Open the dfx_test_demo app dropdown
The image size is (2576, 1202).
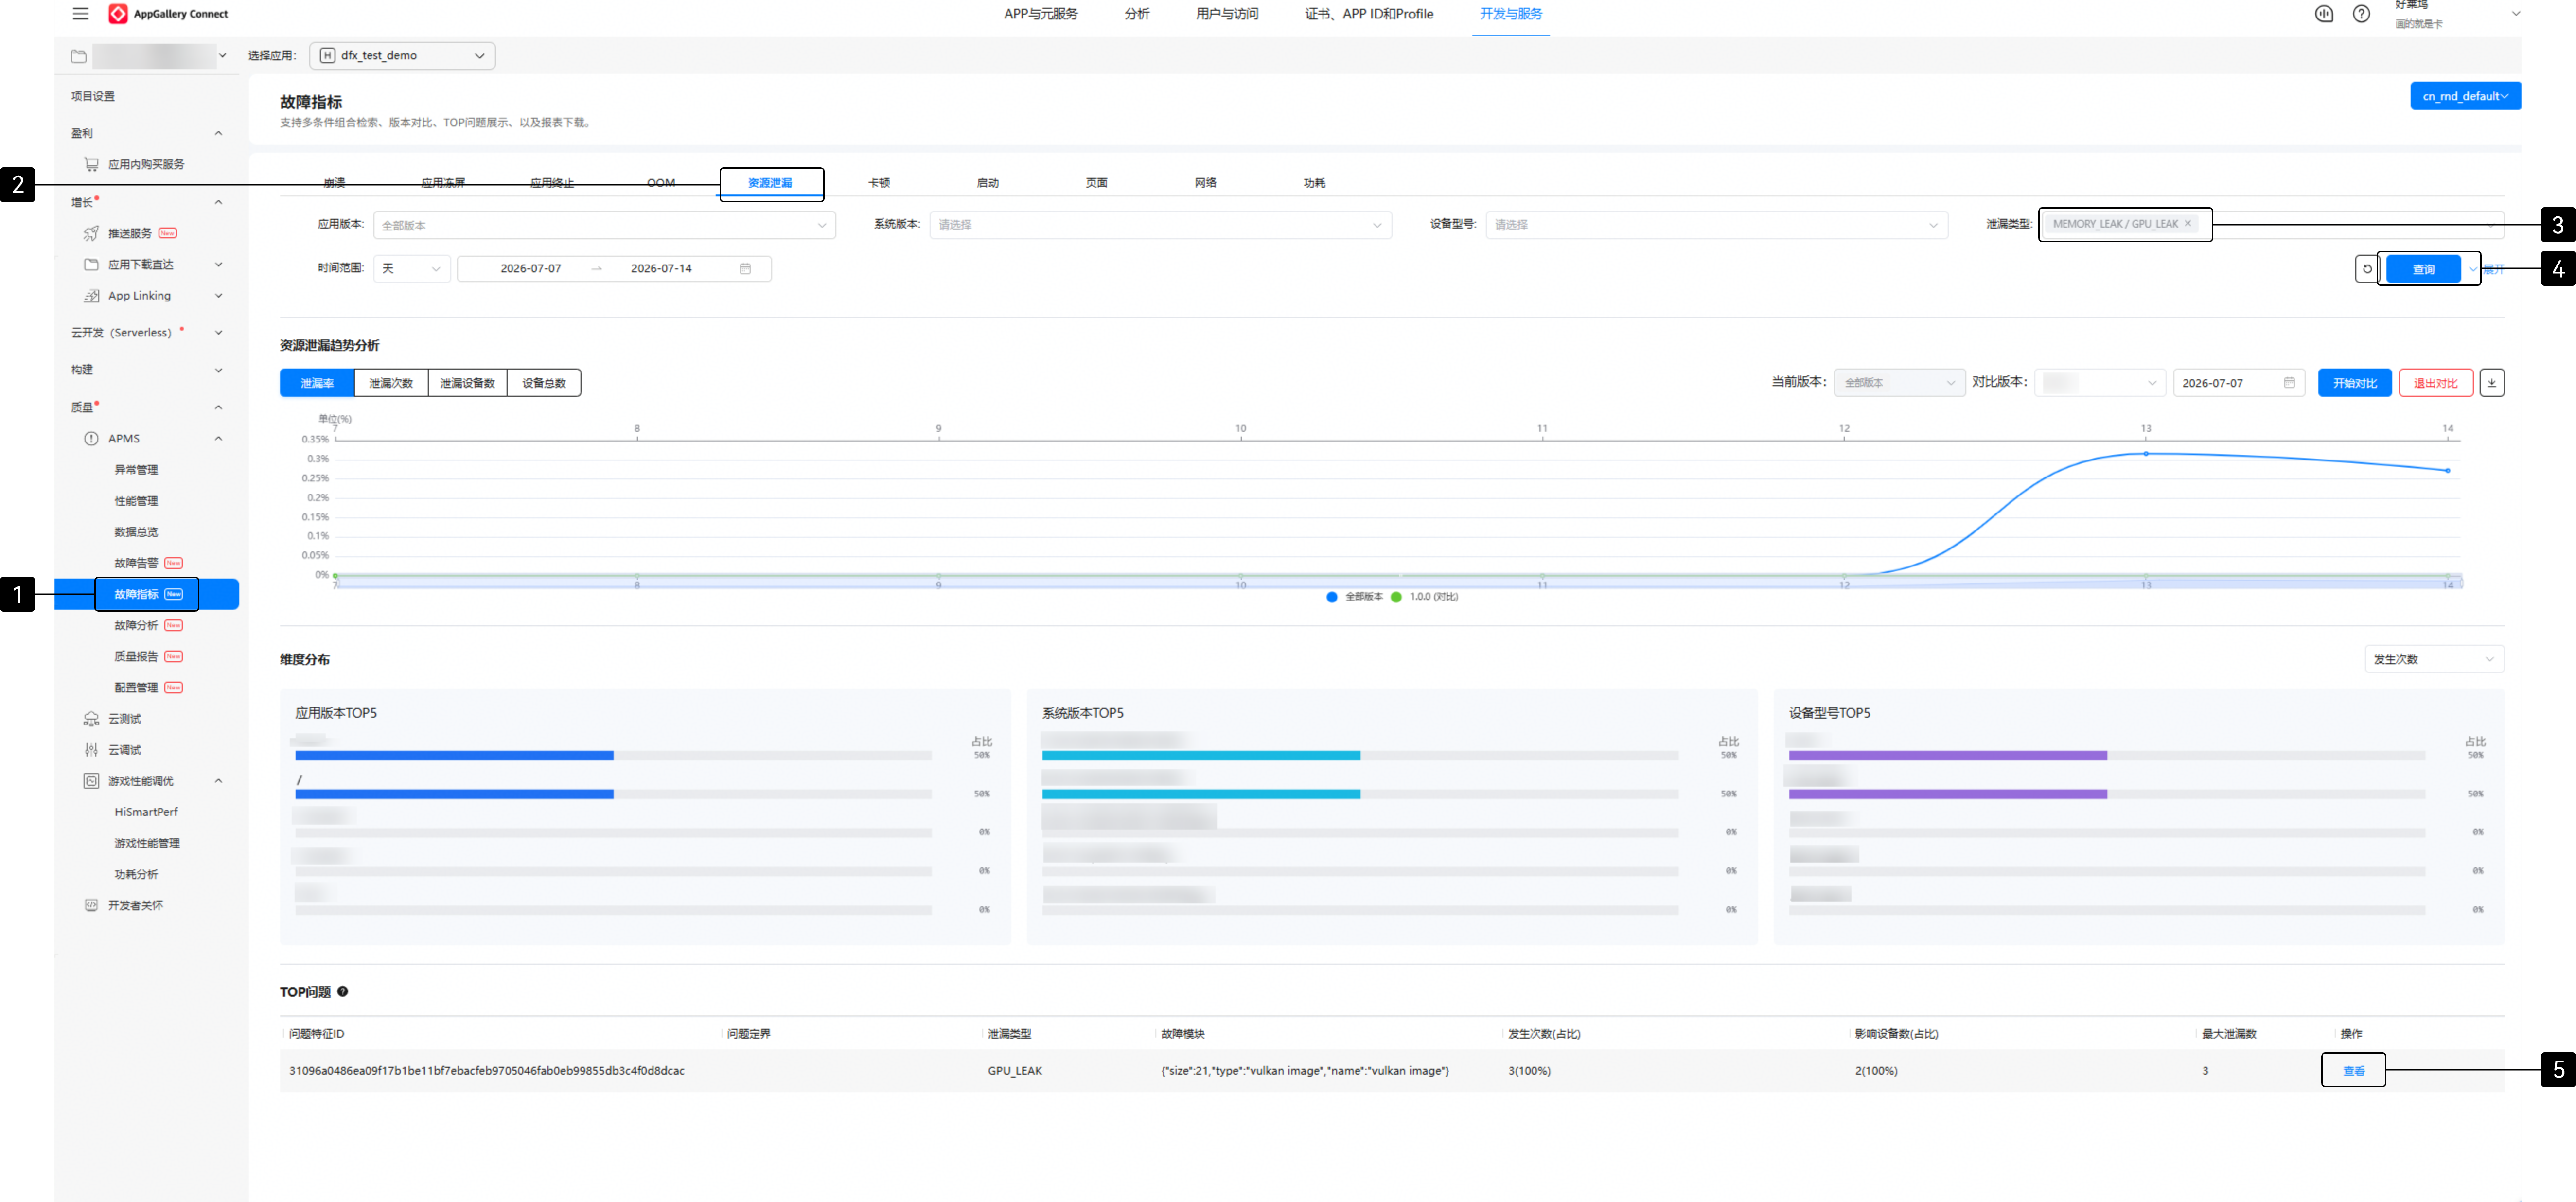point(402,56)
